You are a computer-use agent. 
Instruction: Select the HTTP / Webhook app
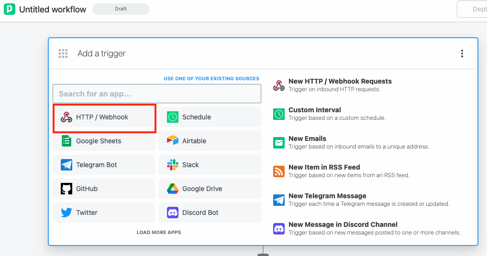point(104,117)
